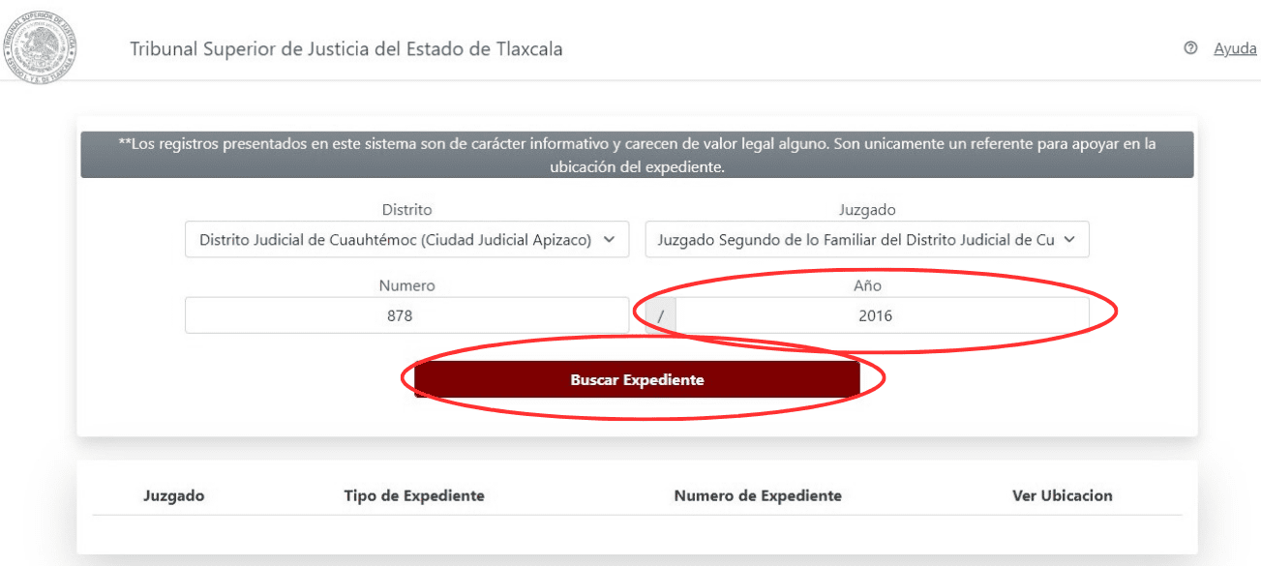Expand the district list showing Cuauhtémoc
1261x566 pixels.
(406, 239)
